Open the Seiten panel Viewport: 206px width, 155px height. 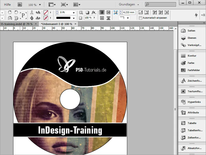coord(192,31)
